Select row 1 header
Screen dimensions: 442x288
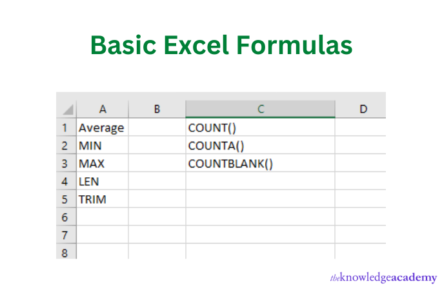click(65, 128)
